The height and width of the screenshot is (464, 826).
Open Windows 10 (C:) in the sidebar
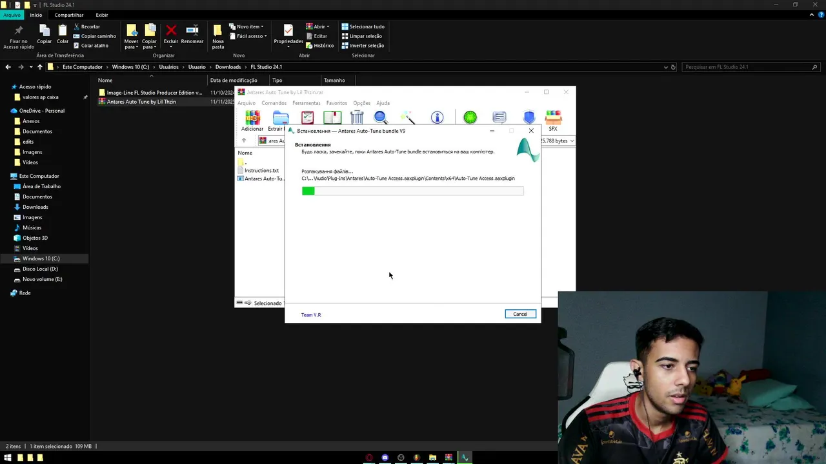41,258
